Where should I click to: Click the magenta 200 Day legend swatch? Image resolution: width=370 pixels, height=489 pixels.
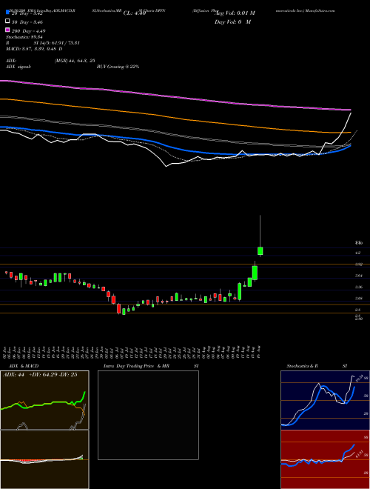7,30
